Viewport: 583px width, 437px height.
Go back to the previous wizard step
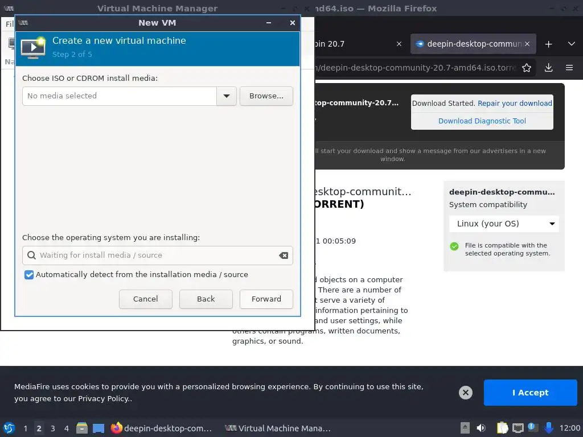tap(206, 299)
